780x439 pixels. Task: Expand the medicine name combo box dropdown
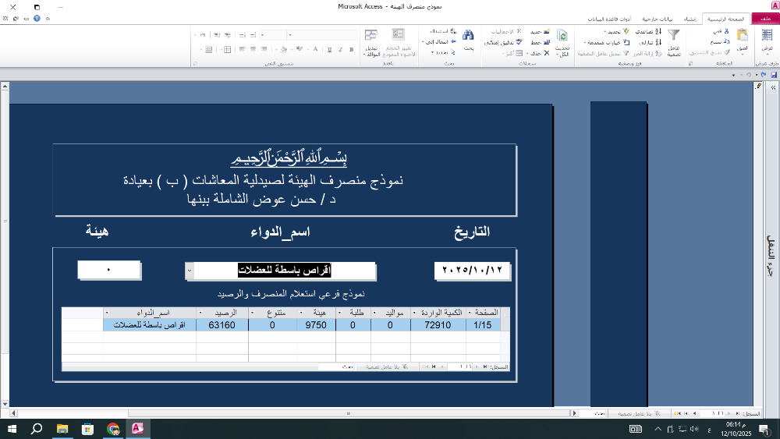pos(190,271)
